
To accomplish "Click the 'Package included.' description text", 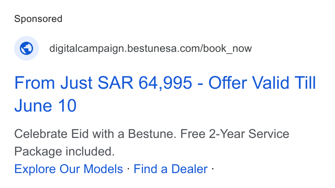I will tap(64, 152).
